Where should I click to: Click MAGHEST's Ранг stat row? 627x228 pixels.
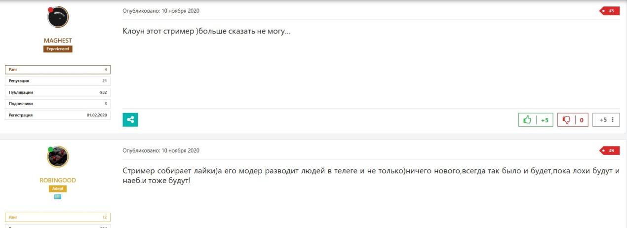coord(58,70)
